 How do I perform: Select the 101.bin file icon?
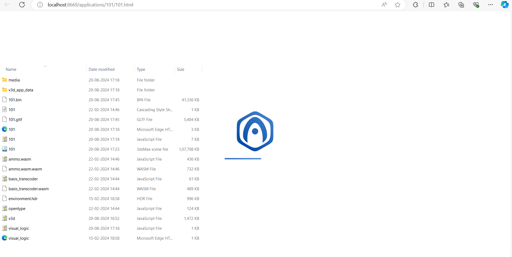coord(5,100)
